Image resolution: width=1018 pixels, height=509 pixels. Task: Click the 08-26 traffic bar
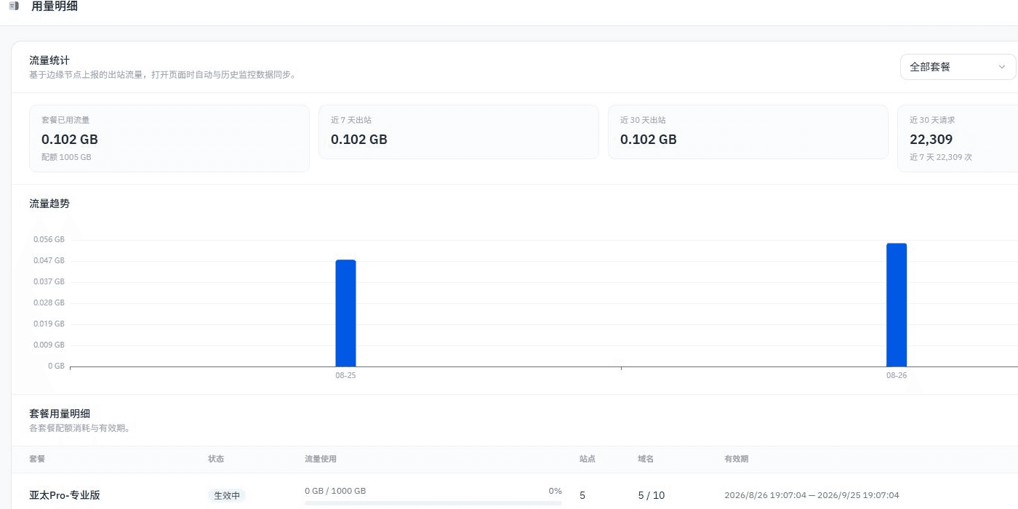pos(897,305)
